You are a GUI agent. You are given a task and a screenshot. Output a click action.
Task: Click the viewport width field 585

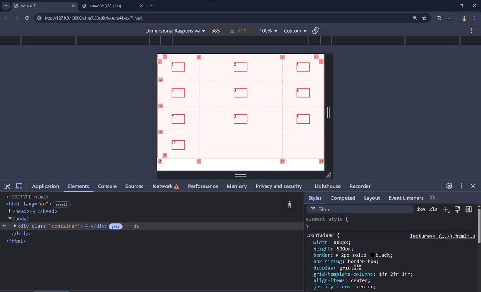click(218, 31)
